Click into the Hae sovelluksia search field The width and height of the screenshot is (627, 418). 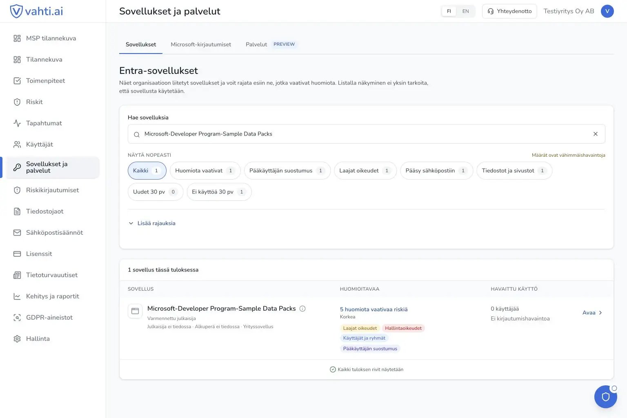click(x=366, y=134)
